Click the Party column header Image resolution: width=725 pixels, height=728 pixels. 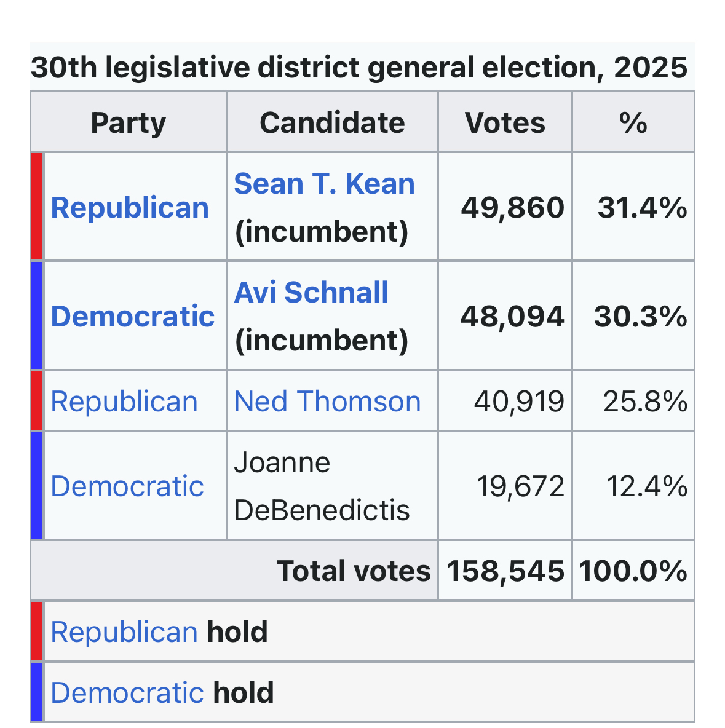tap(129, 123)
